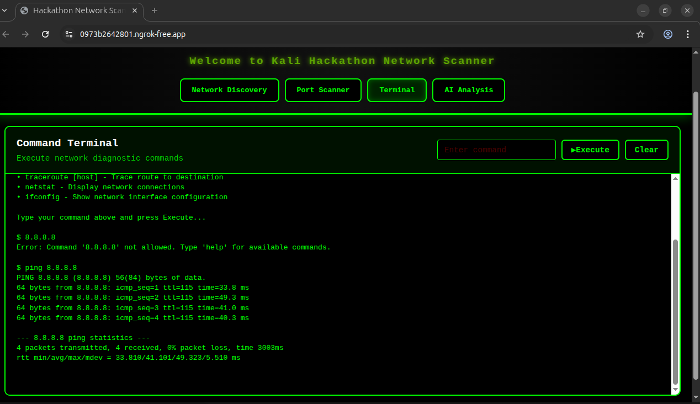
Task: Bookmark this page with the star icon
Action: (x=640, y=34)
